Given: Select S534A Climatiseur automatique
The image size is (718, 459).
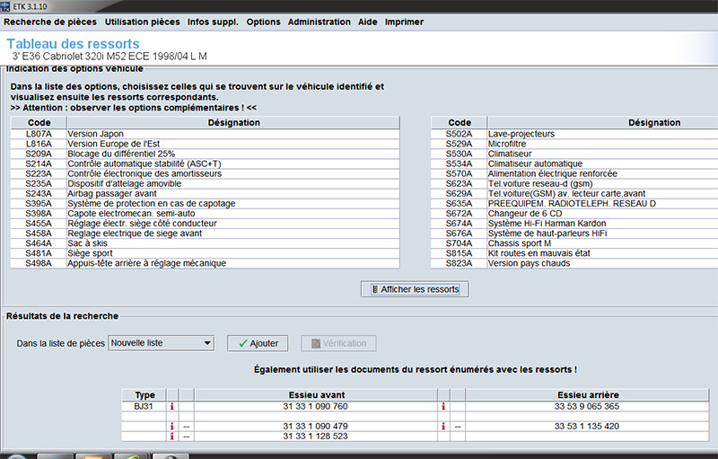Looking at the screenshot, I should (574, 164).
